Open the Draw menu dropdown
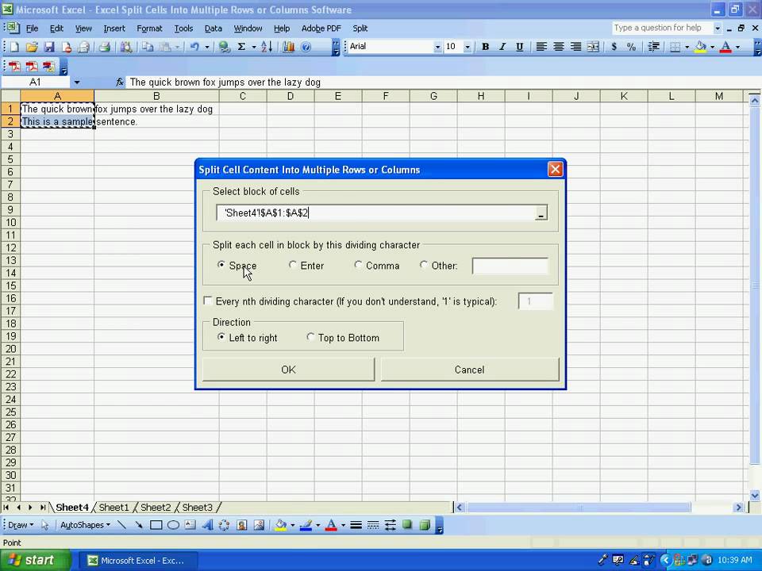The image size is (762, 571). [21, 525]
